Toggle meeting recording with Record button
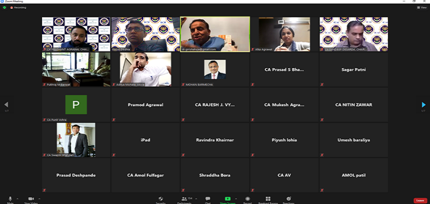 [x=248, y=199]
